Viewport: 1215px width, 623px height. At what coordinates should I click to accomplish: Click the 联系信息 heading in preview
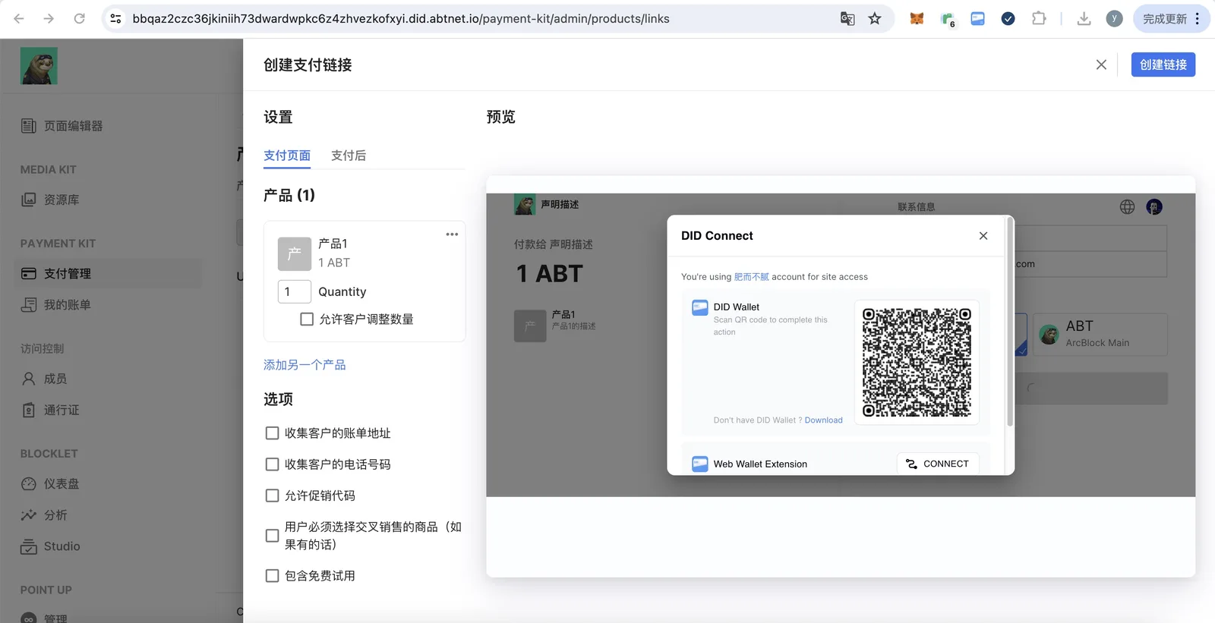tap(917, 207)
